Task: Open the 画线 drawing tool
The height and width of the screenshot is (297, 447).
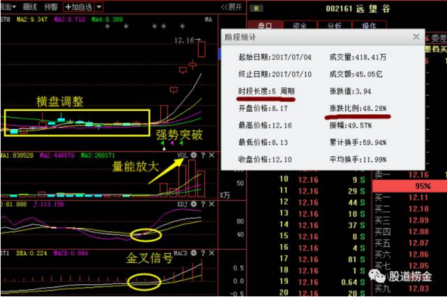Action: pos(30,7)
